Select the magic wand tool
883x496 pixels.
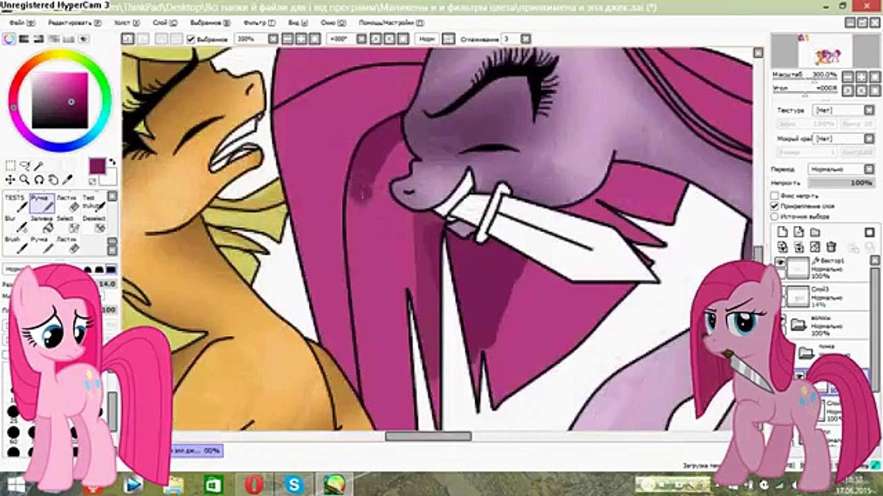pos(39,166)
